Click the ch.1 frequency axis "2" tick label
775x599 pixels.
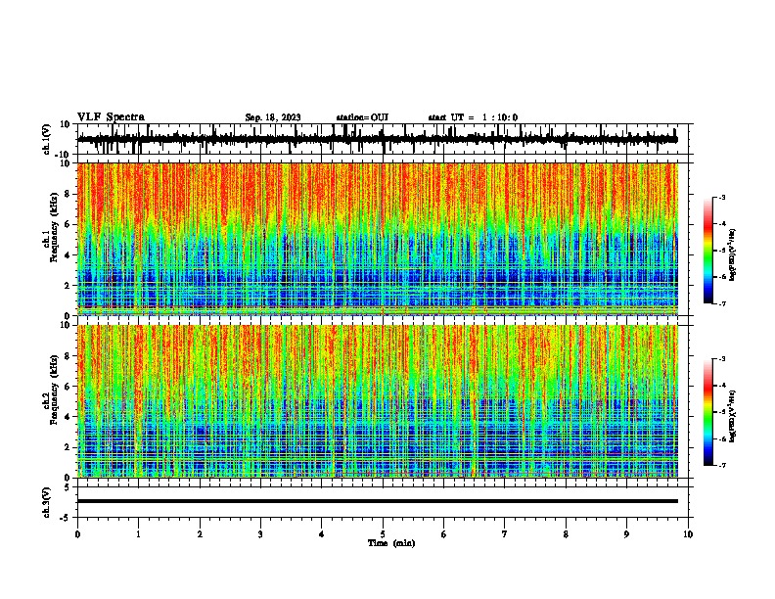[68, 286]
